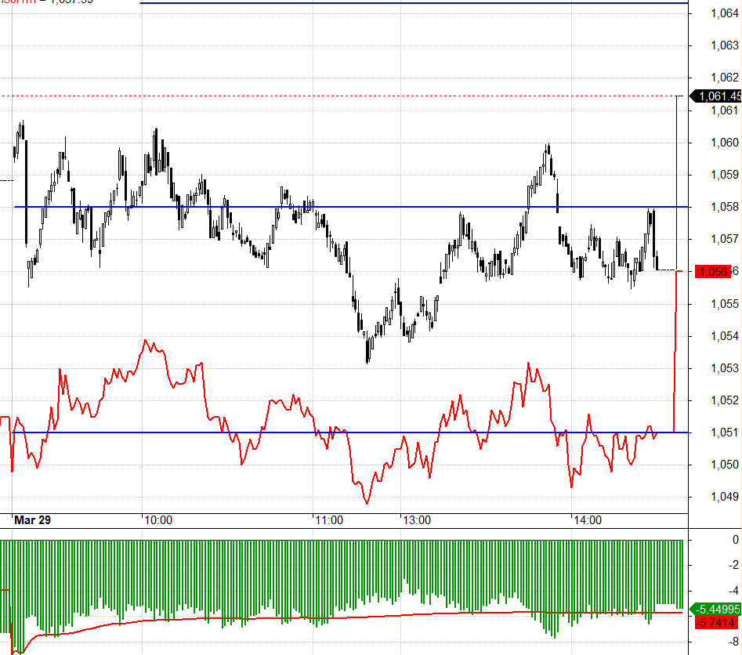Click the 1,060 price axis label
The image size is (742, 655).
(x=725, y=143)
